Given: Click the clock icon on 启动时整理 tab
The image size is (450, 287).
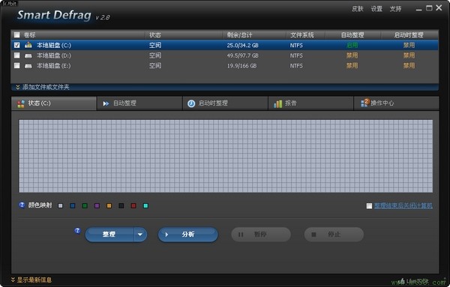Looking at the screenshot, I should (x=191, y=103).
